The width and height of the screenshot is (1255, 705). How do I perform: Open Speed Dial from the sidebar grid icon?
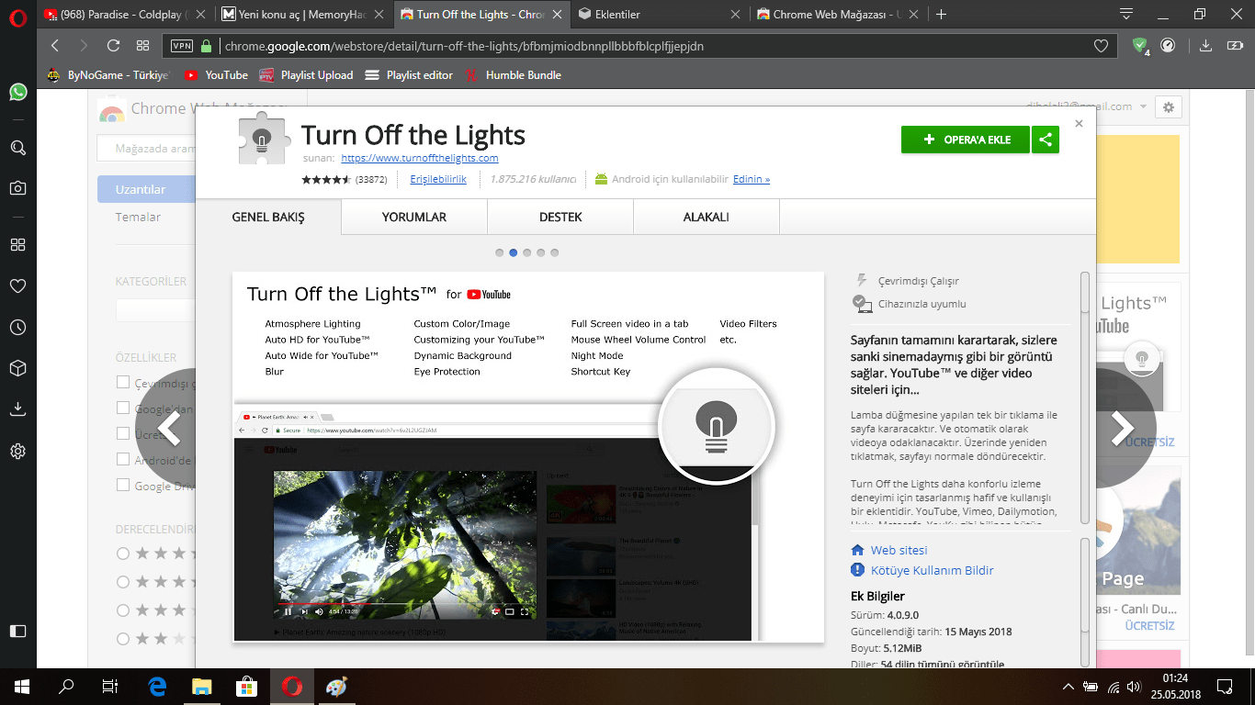pos(17,245)
